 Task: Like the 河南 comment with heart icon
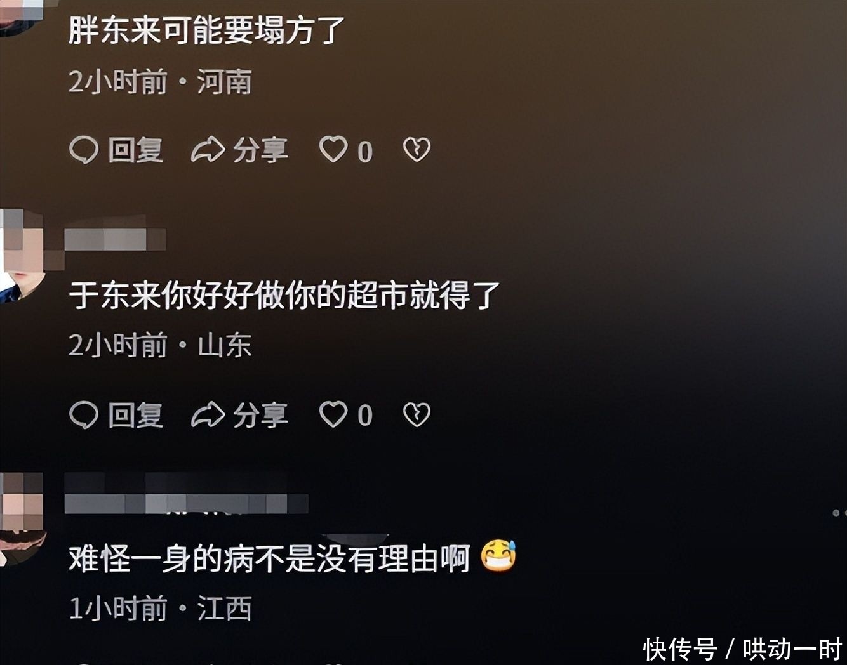pos(333,150)
